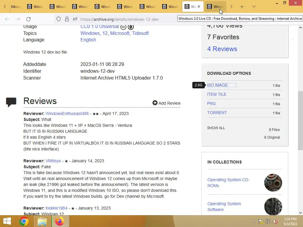Open the tracking protection shield icon

pos(59,19)
